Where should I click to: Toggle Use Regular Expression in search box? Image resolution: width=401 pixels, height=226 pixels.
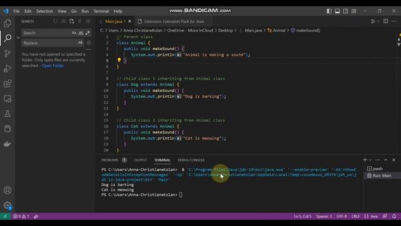coord(88,33)
